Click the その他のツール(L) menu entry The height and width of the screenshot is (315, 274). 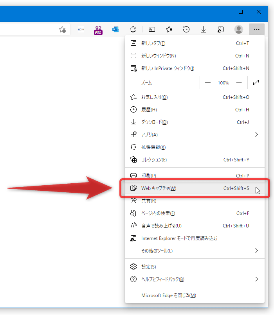click(195, 251)
